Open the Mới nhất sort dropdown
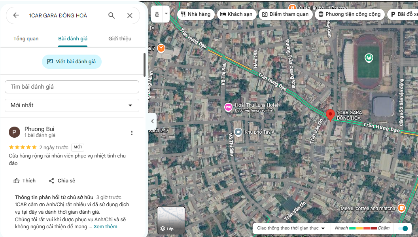This screenshot has width=418, height=237. click(x=72, y=105)
